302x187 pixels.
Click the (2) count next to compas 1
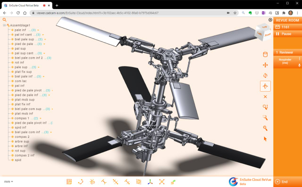pyautogui.click(x=36, y=118)
